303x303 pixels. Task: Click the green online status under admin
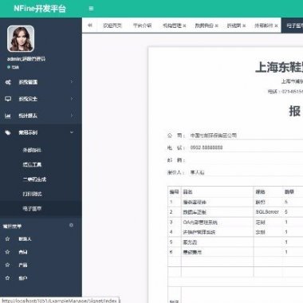(13, 67)
